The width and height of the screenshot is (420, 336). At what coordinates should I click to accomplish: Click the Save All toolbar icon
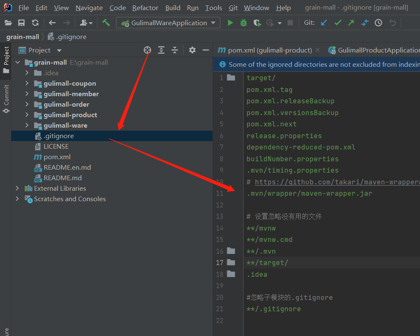coord(21,23)
